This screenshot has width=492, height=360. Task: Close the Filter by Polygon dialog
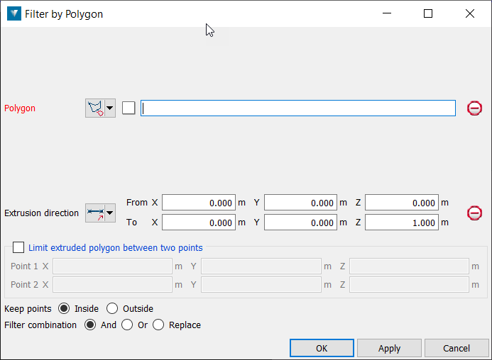(470, 13)
